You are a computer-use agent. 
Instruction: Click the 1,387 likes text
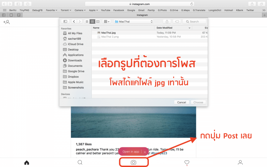(x=84, y=144)
